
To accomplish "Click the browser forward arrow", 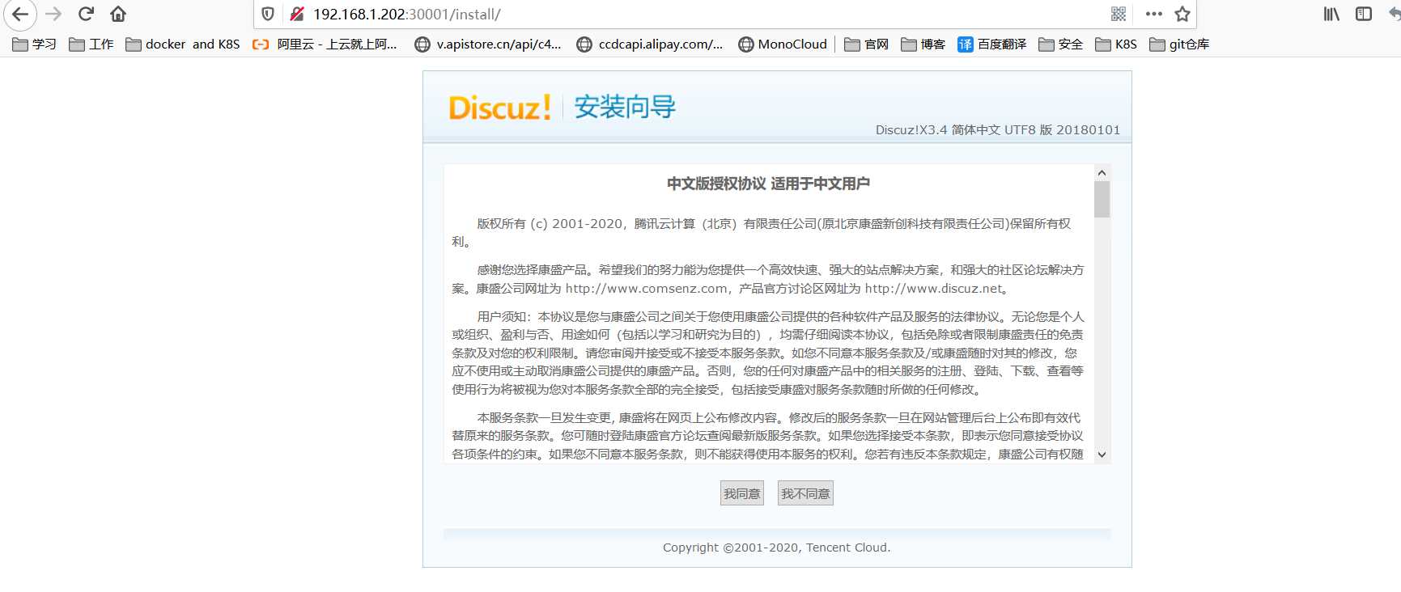I will pos(53,15).
